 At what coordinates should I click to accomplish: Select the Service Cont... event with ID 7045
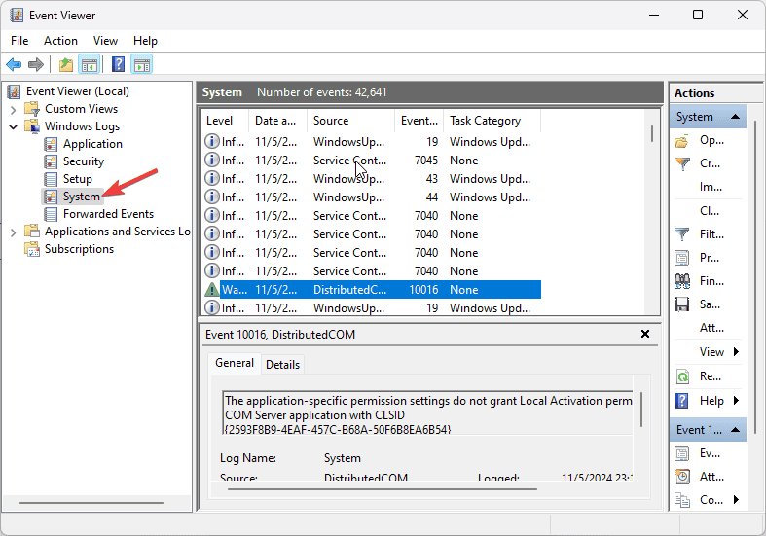(372, 161)
